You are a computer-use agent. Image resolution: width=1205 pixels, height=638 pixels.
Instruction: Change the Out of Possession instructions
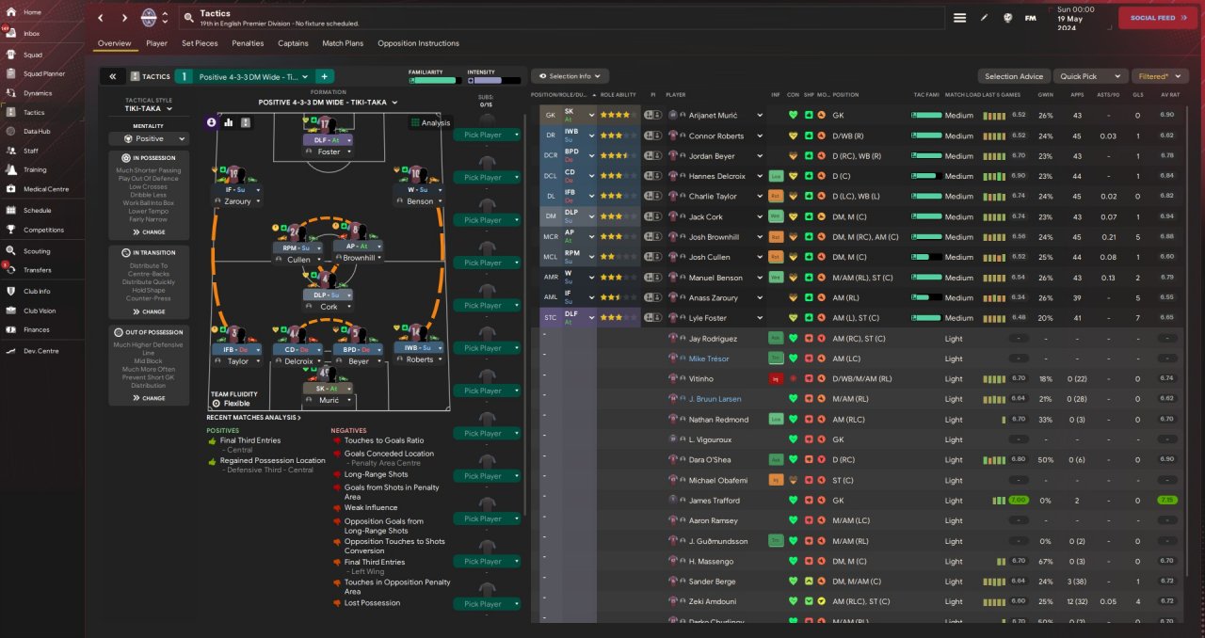click(x=149, y=398)
